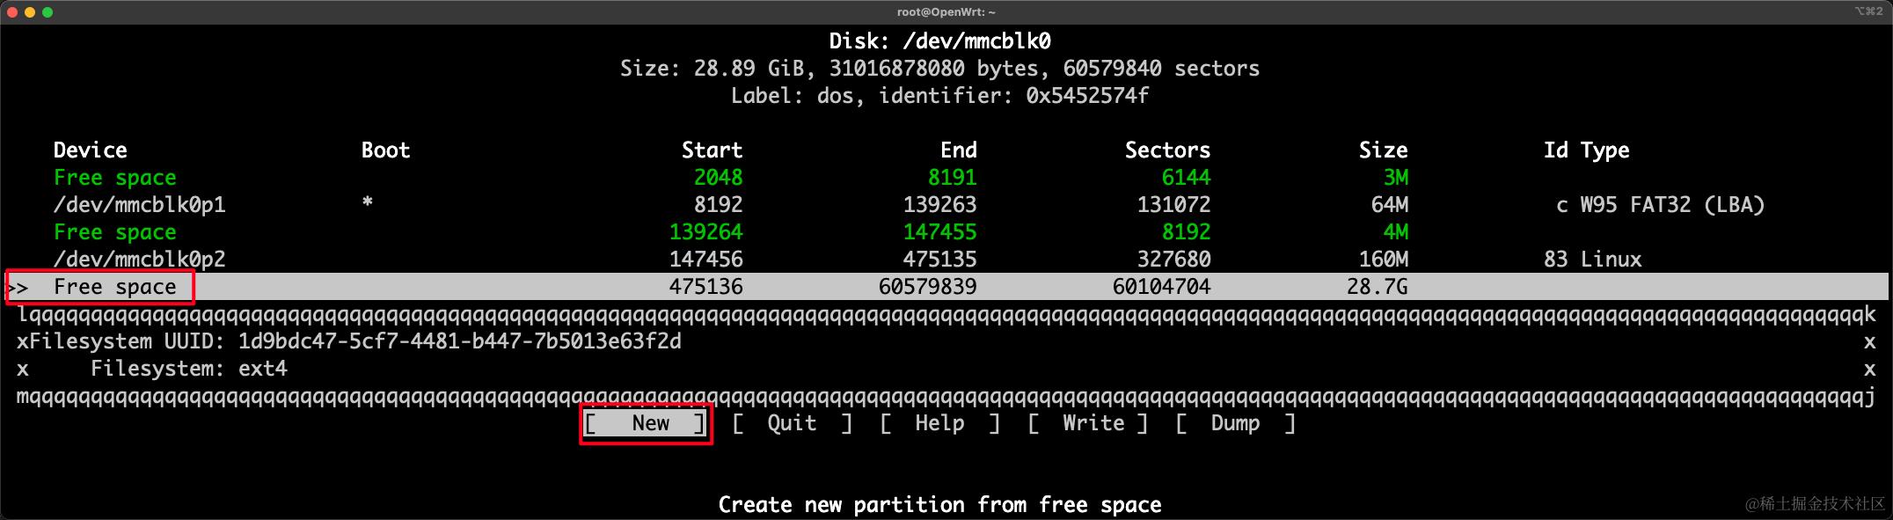Click the Label: dos identifier line
The width and height of the screenshot is (1893, 520).
point(939,96)
